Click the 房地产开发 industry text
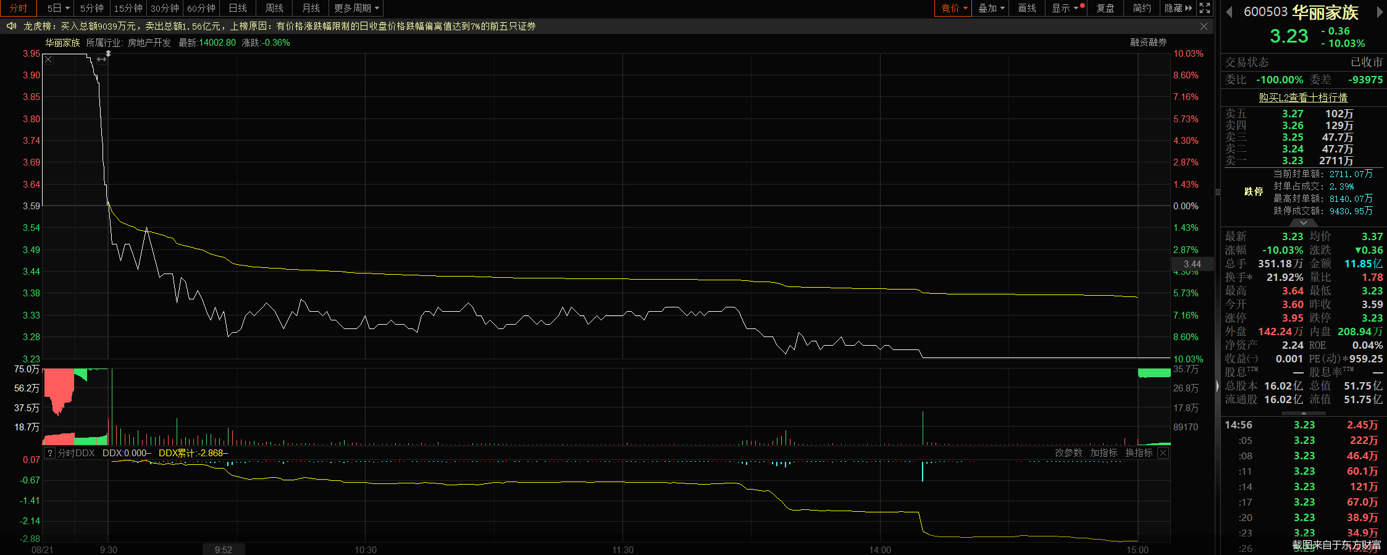Screen dimensions: 1387x555 149,43
